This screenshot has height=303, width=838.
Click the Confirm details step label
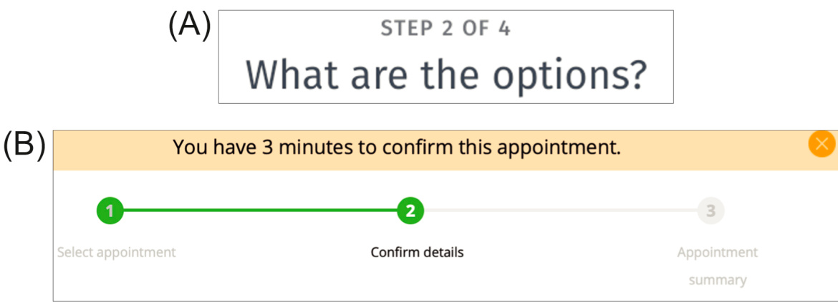[417, 252]
